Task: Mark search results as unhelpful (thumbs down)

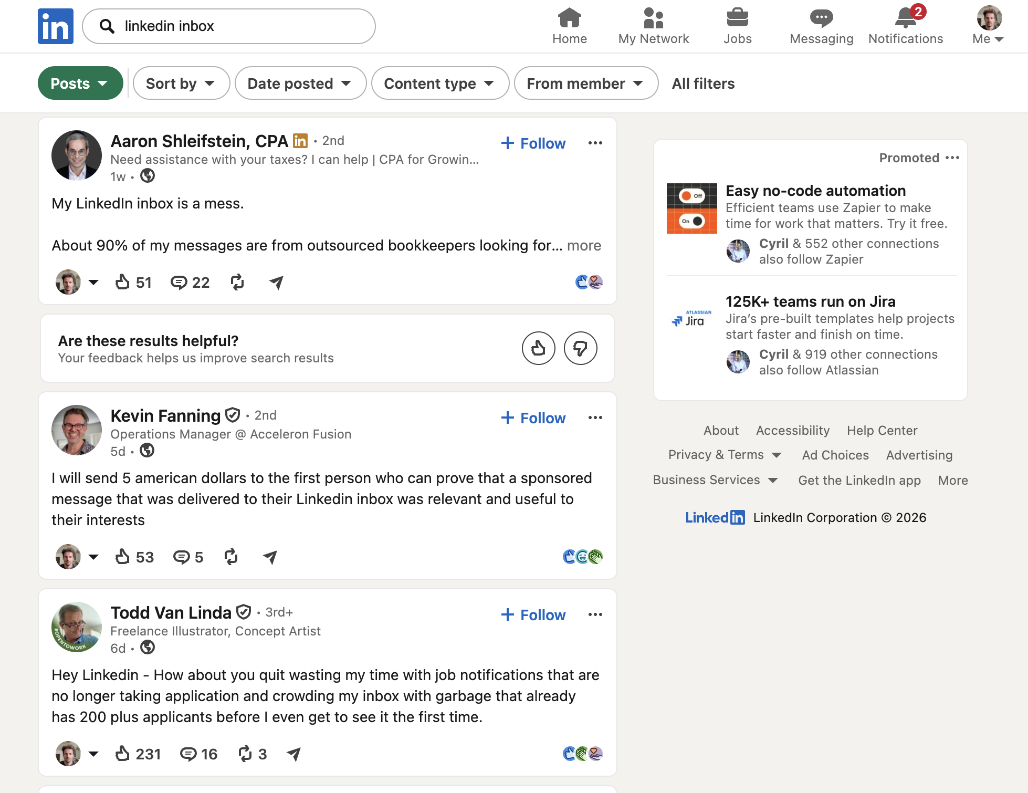Action: (x=581, y=348)
